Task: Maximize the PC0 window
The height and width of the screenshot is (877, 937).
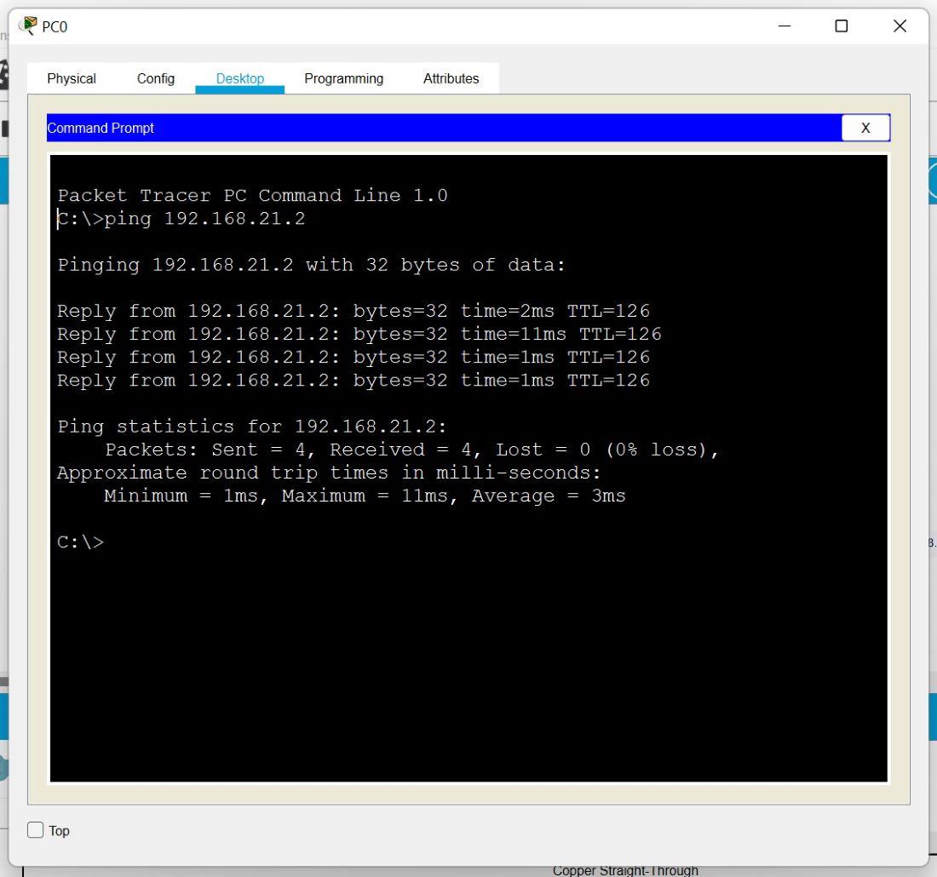Action: point(842,26)
